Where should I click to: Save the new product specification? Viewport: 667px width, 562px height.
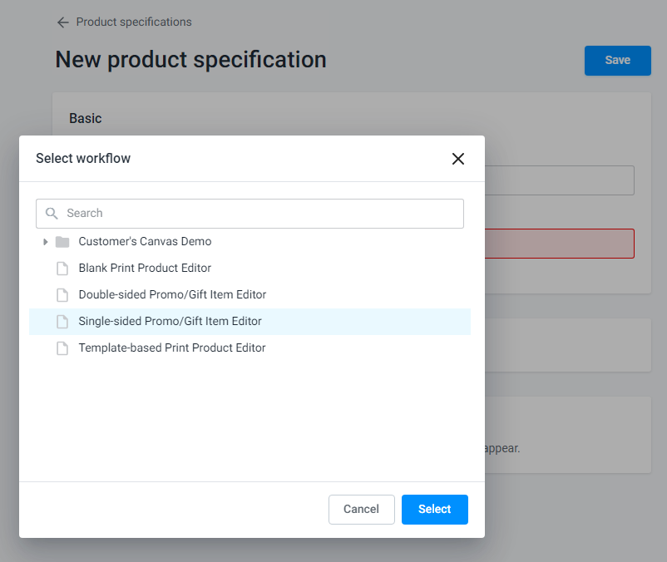point(618,61)
